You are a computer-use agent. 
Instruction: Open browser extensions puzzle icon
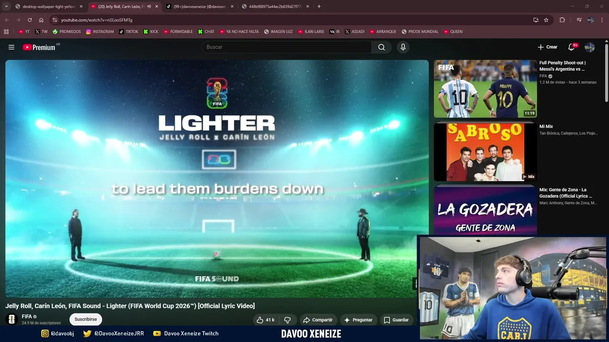562,20
